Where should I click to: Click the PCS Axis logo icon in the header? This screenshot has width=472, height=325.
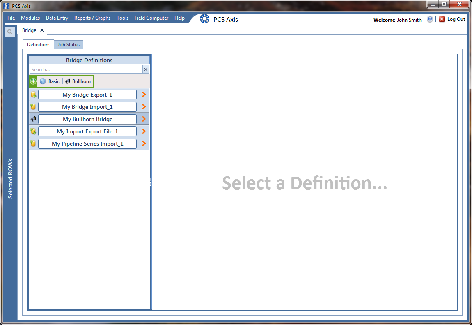pyautogui.click(x=205, y=19)
